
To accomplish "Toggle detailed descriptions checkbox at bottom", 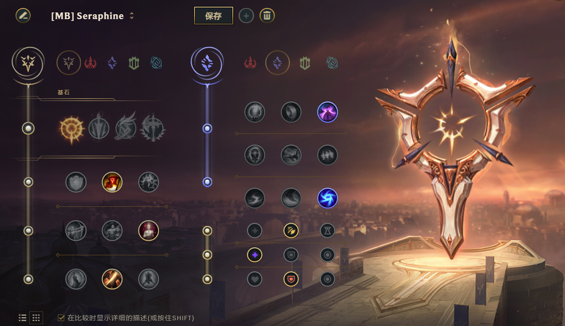I will pos(61,318).
